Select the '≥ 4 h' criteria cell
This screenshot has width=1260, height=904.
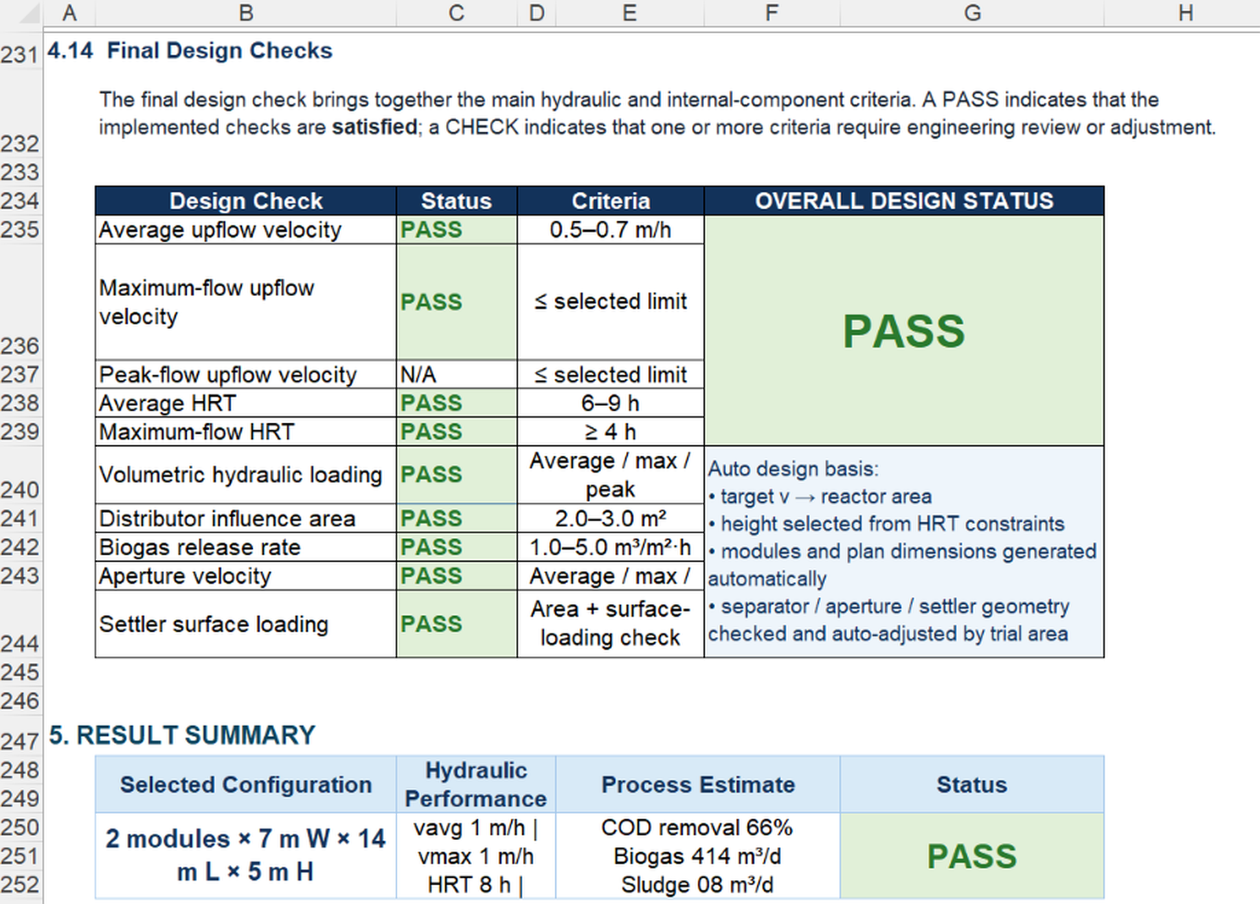point(611,432)
